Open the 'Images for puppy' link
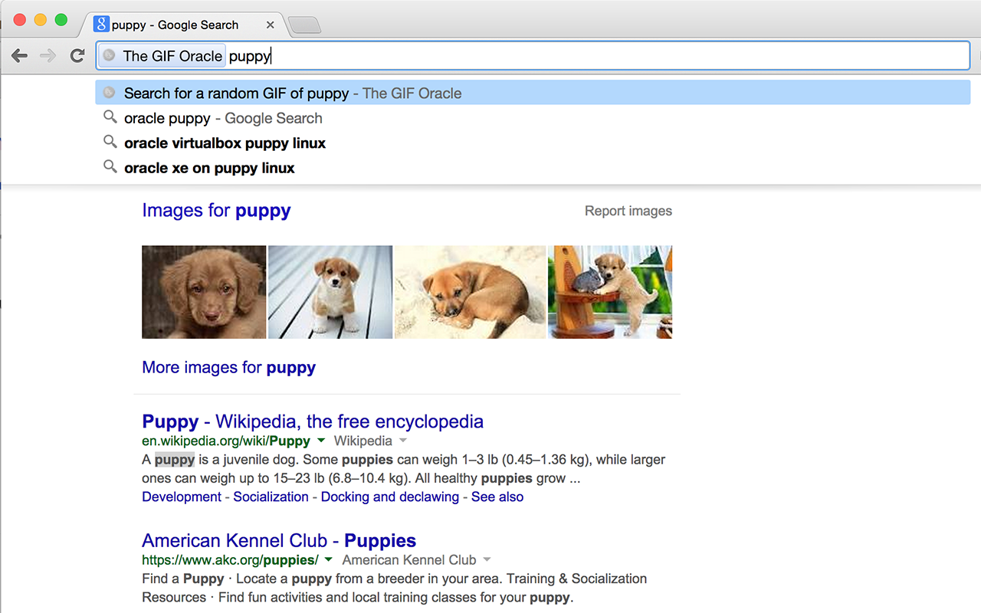This screenshot has width=981, height=613. coord(216,210)
